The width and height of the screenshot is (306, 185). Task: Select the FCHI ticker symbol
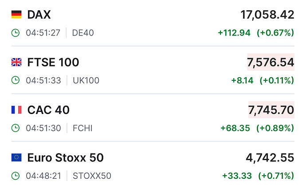click(82, 128)
